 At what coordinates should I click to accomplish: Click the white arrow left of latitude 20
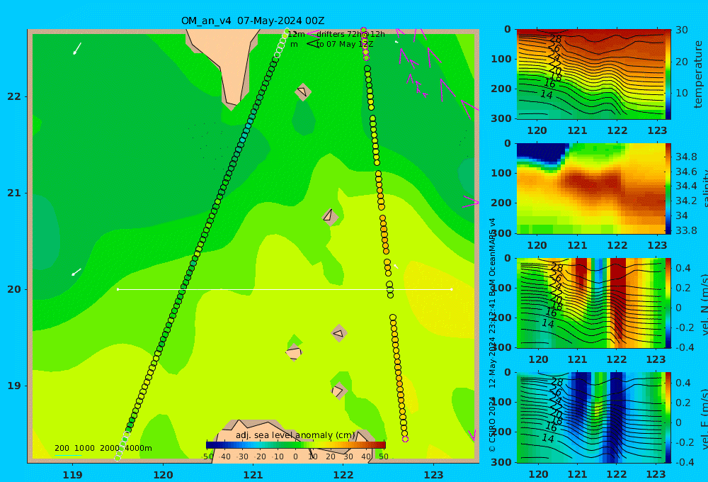click(x=76, y=271)
